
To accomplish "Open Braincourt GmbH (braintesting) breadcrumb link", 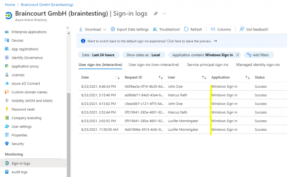I will [47, 5].
